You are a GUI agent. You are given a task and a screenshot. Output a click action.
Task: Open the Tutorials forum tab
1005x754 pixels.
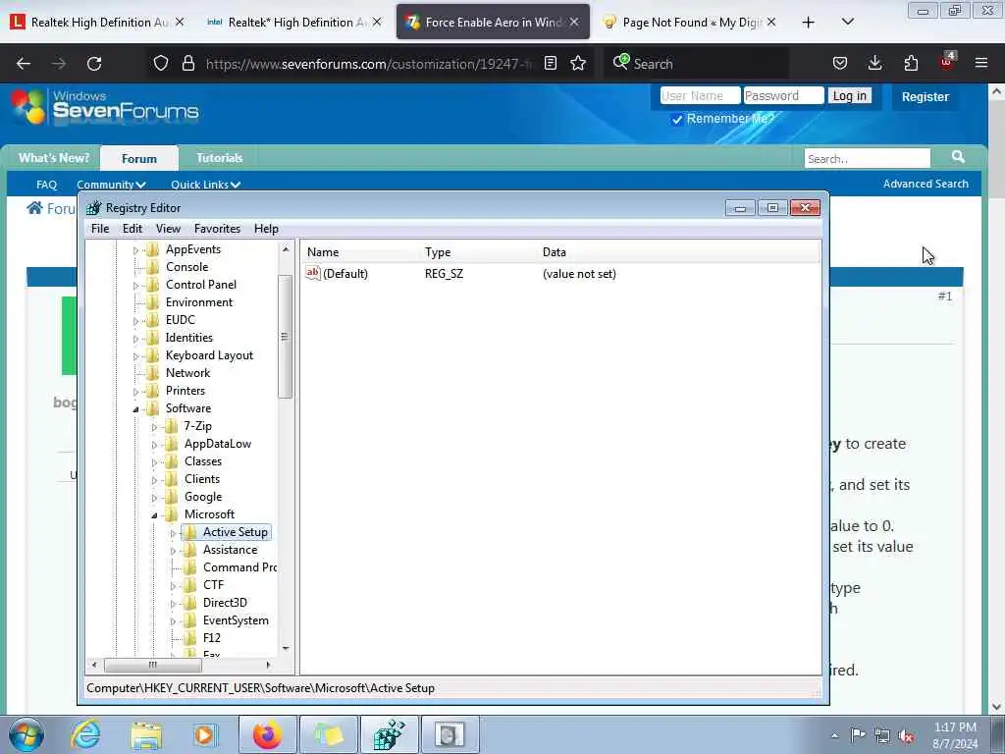click(219, 158)
